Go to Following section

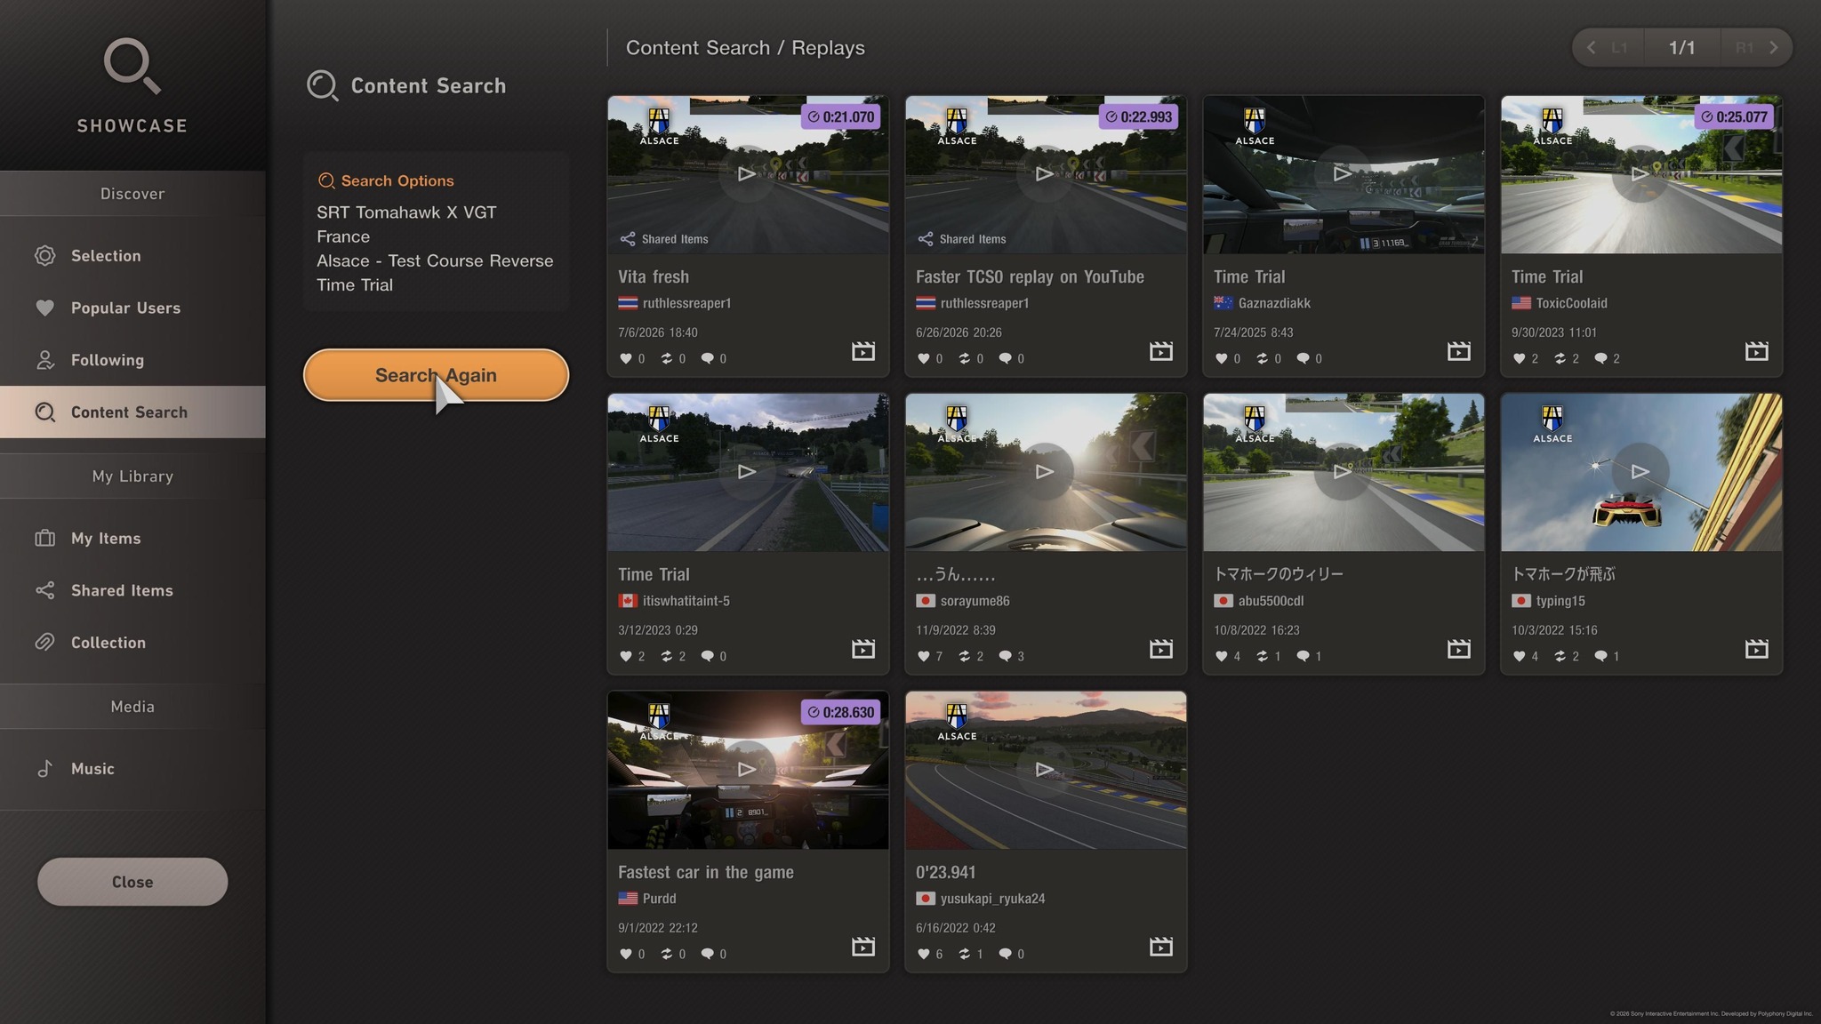coord(132,360)
